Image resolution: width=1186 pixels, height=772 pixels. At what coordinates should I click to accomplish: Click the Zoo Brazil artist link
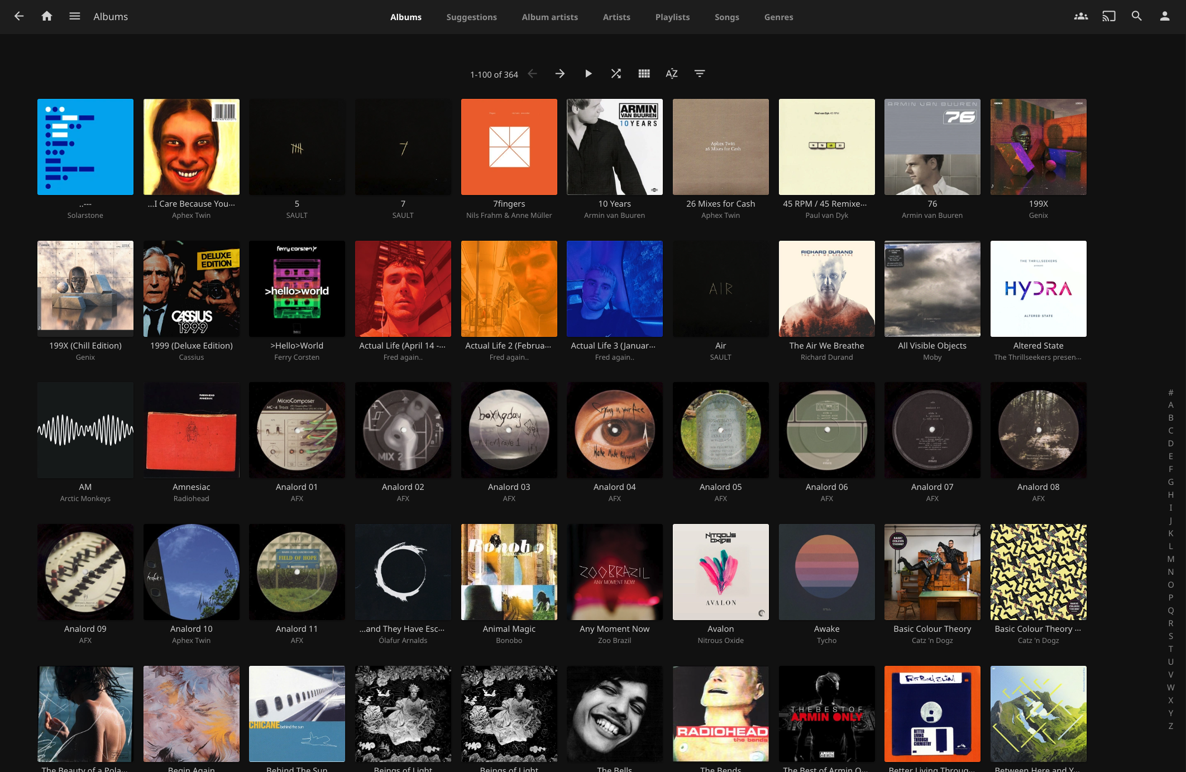point(615,641)
